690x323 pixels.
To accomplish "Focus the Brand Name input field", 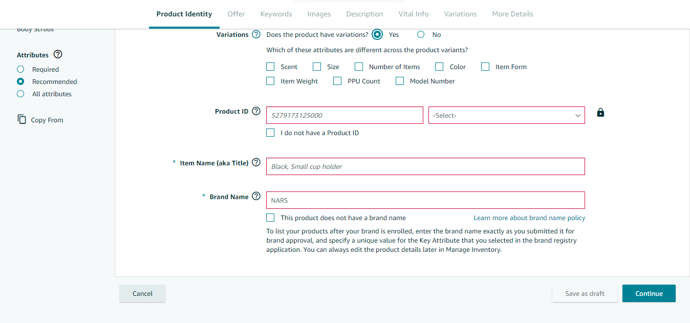I will tap(425, 200).
